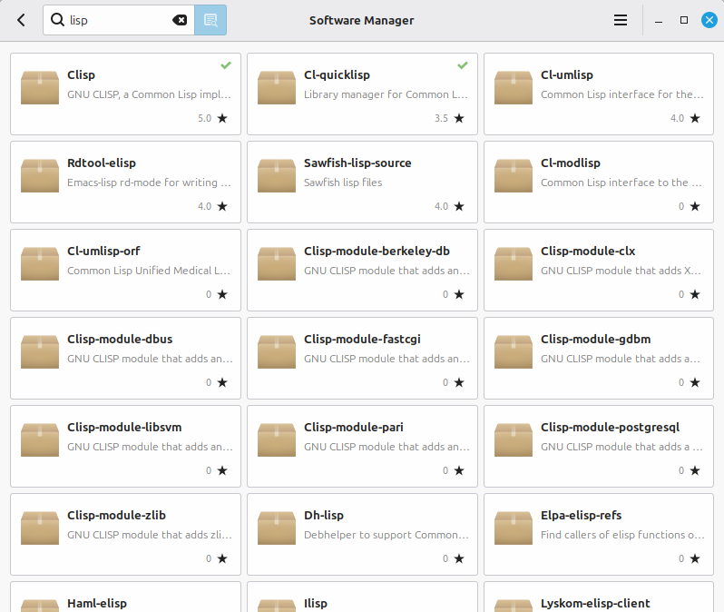Click the Clisp-module-postgresql title
Viewport: 724px width, 612px height.
pyautogui.click(x=610, y=427)
